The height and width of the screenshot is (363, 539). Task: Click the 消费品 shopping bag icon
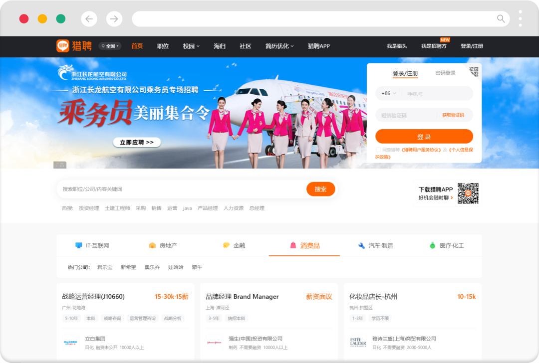point(293,245)
